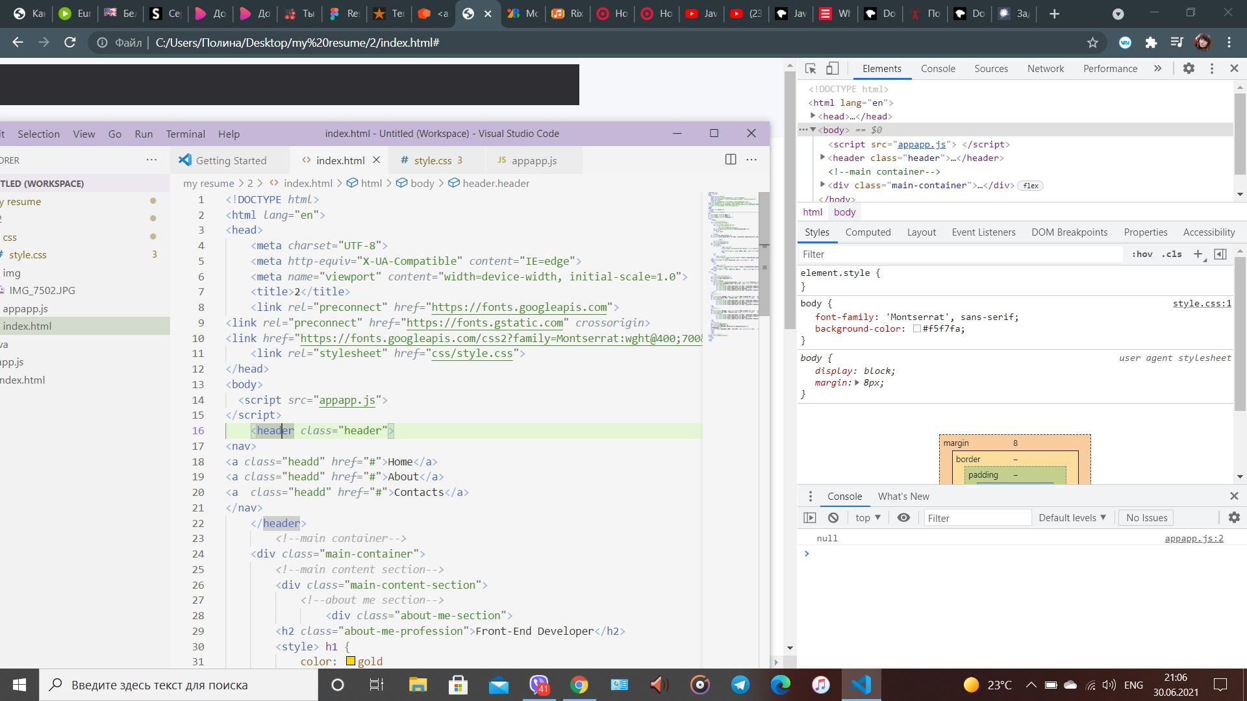Screen dimensions: 1247x701
Task: Switch to the Console tab in DevTools
Action: pyautogui.click(x=938, y=68)
